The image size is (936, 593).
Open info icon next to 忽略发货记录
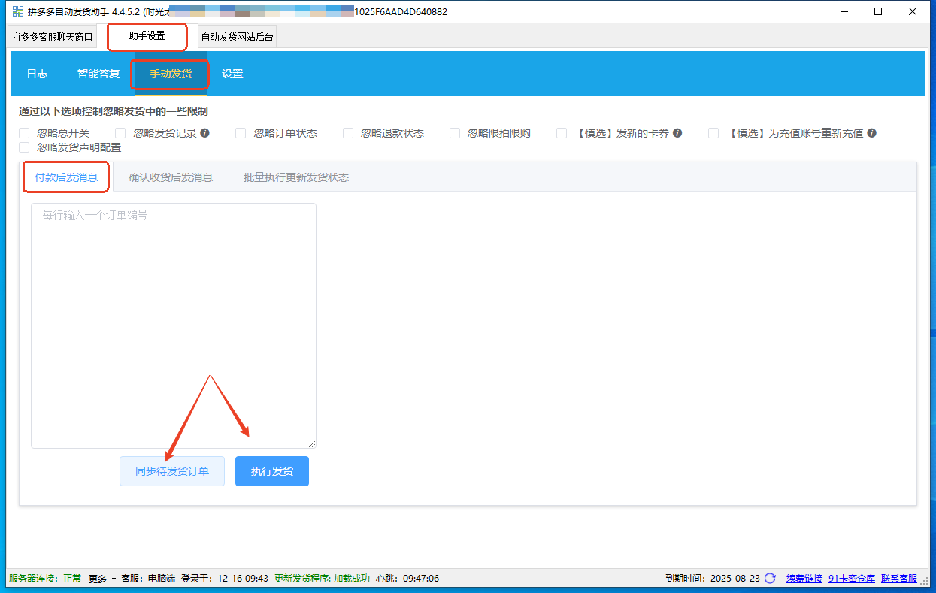(204, 133)
